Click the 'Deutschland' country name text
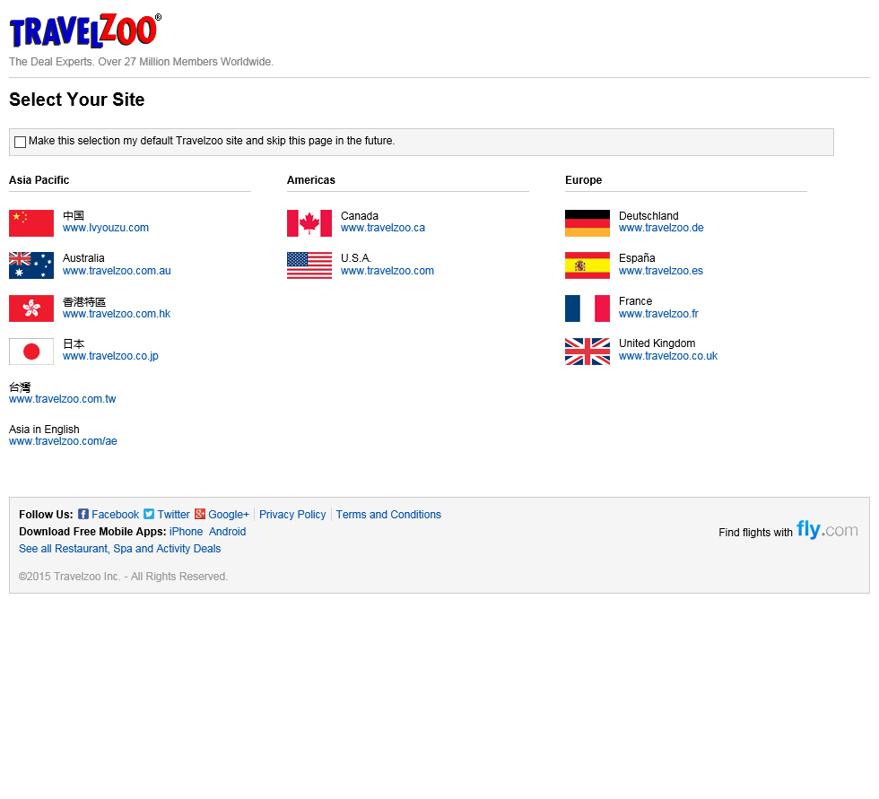The image size is (879, 799). [648, 216]
